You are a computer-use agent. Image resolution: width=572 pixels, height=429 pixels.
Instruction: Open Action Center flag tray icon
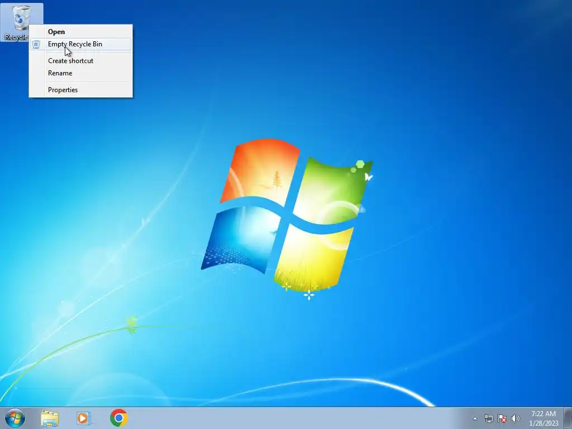pos(502,418)
